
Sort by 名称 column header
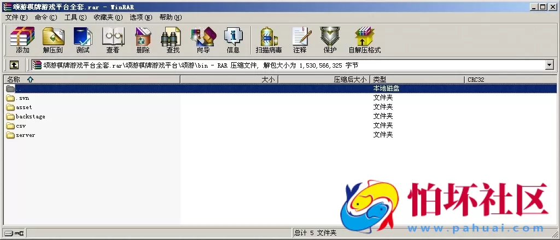[x=92, y=80]
